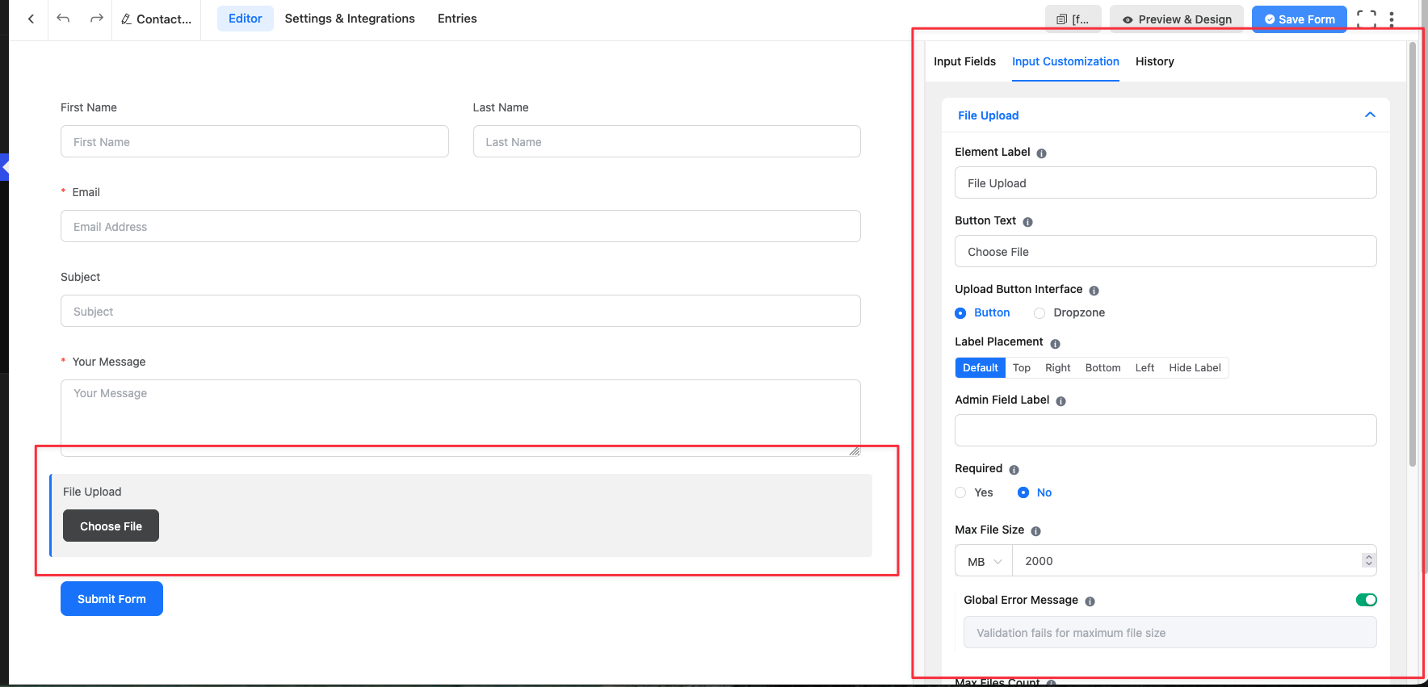
Task: Click the Max File Size number stepper arrows
Action: coord(1368,560)
